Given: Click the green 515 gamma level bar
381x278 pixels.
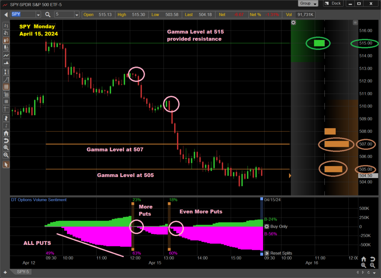Looking at the screenshot, I should [319, 43].
